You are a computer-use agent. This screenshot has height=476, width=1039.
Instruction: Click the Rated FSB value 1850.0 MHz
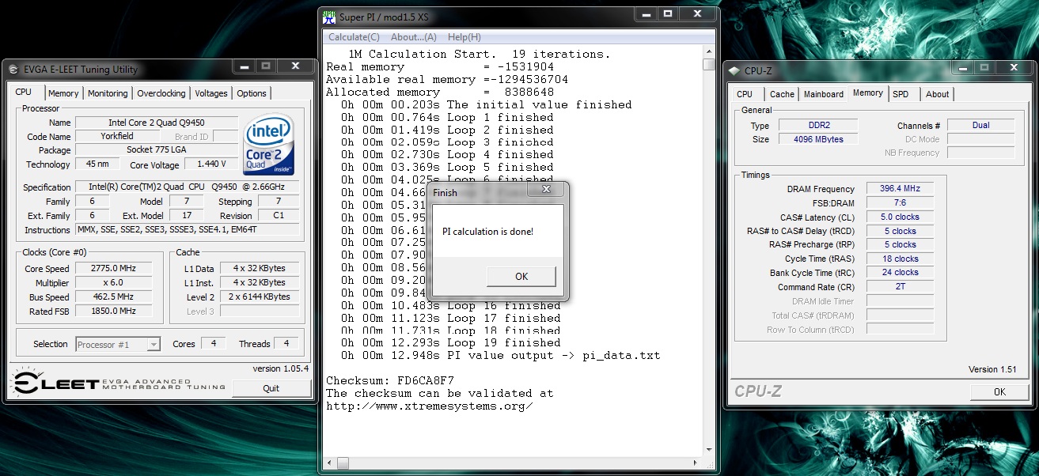click(x=114, y=312)
